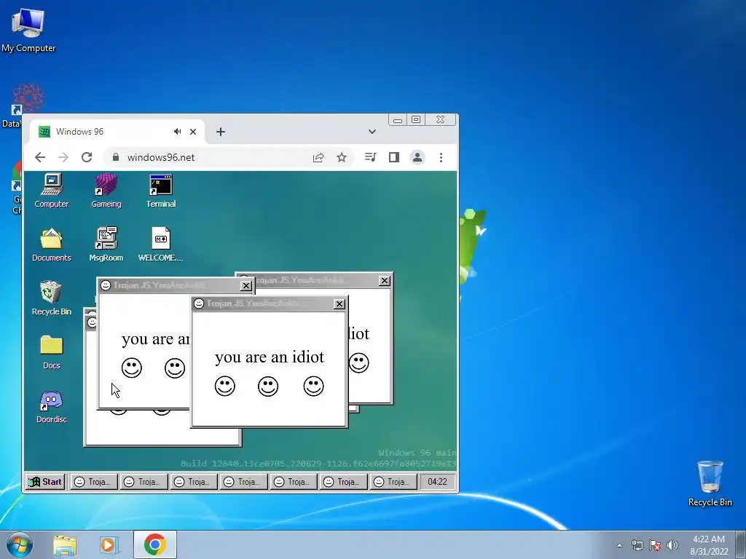Open network tray icon
Image resolution: width=746 pixels, height=559 pixels.
(x=637, y=545)
